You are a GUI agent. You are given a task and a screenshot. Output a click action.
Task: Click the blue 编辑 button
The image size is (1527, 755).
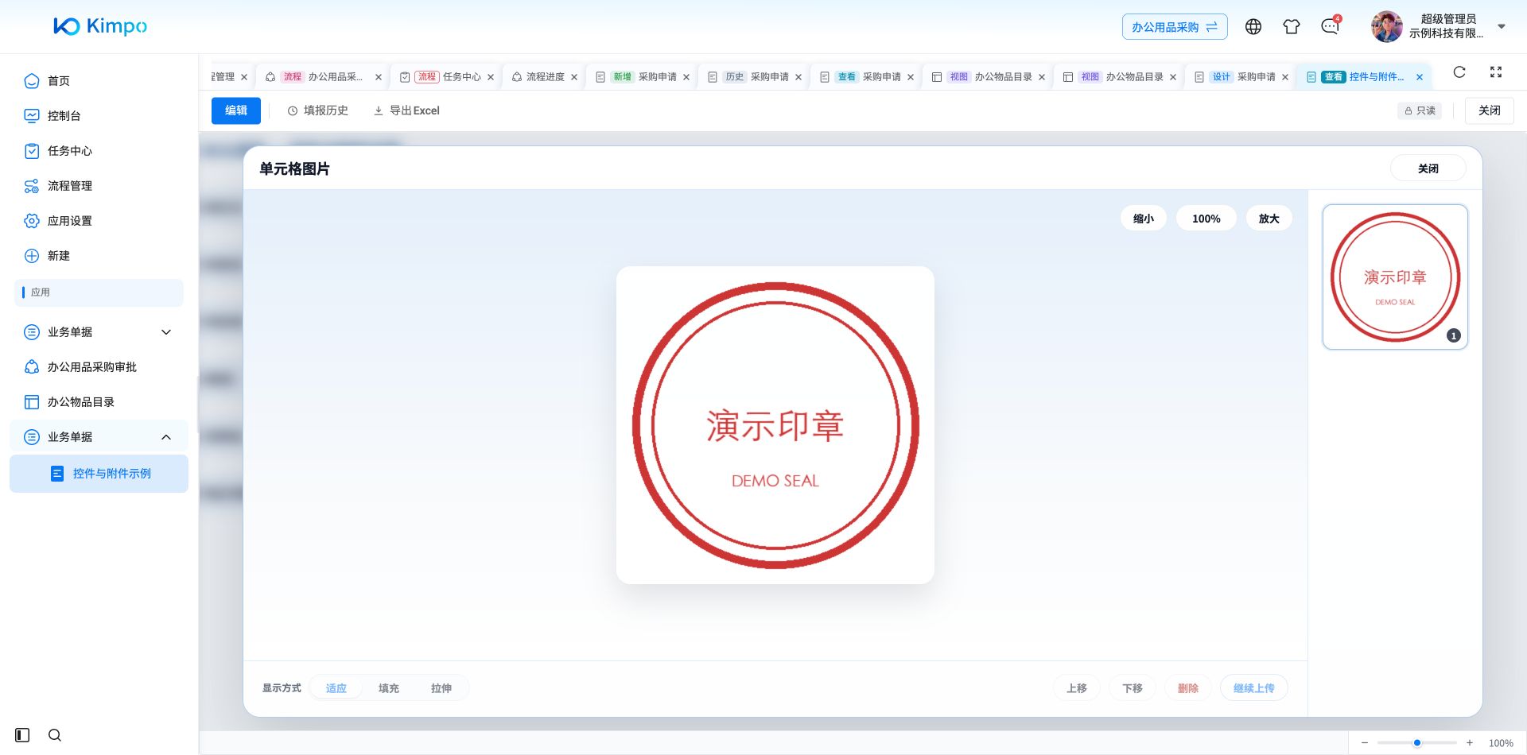[x=236, y=110]
